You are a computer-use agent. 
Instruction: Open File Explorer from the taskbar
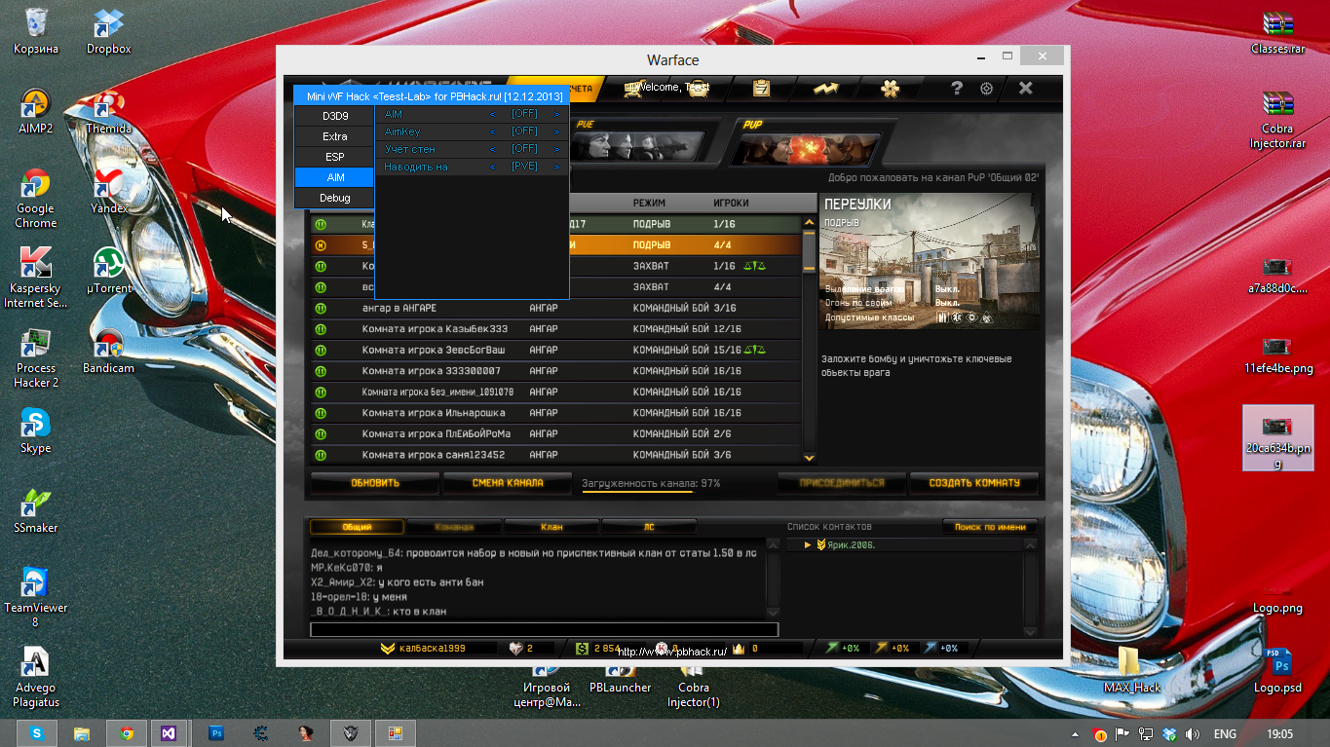pos(82,733)
